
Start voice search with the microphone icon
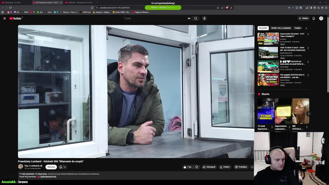pos(204,18)
